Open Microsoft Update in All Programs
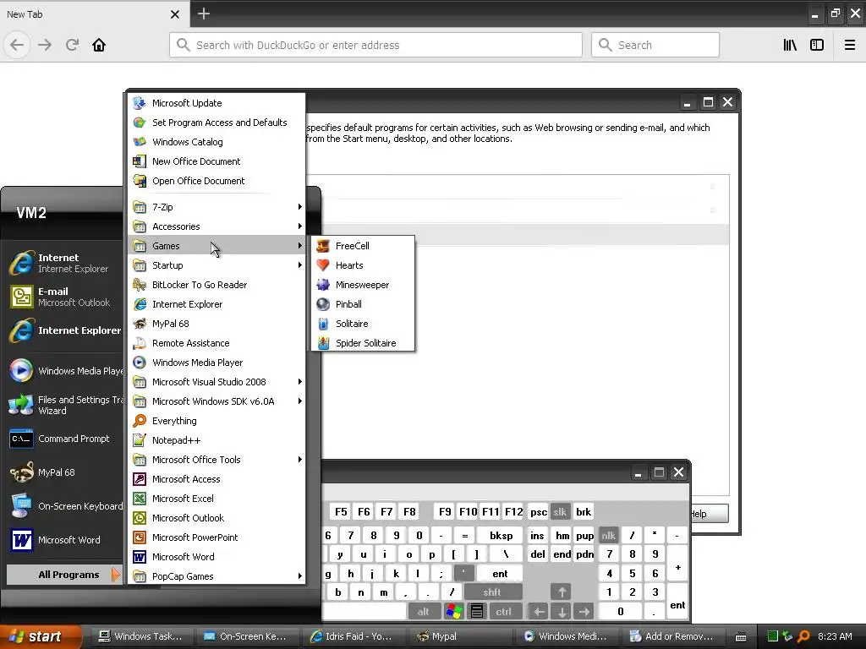The width and height of the screenshot is (866, 649). pyautogui.click(x=216, y=103)
